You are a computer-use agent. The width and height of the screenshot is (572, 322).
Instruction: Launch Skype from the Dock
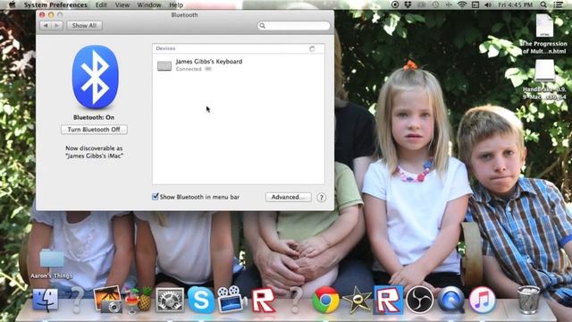[x=201, y=300]
